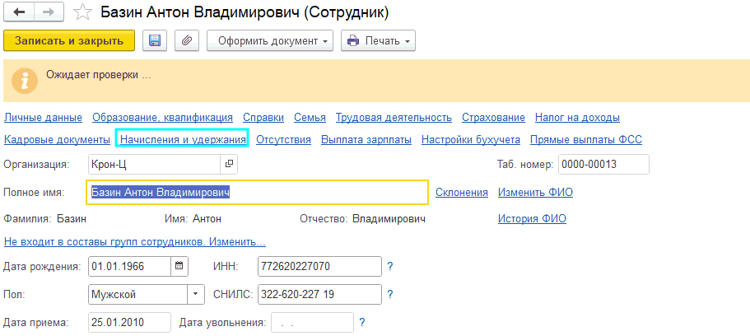
Task: Open attached files via the paperclip icon
Action: (187, 40)
